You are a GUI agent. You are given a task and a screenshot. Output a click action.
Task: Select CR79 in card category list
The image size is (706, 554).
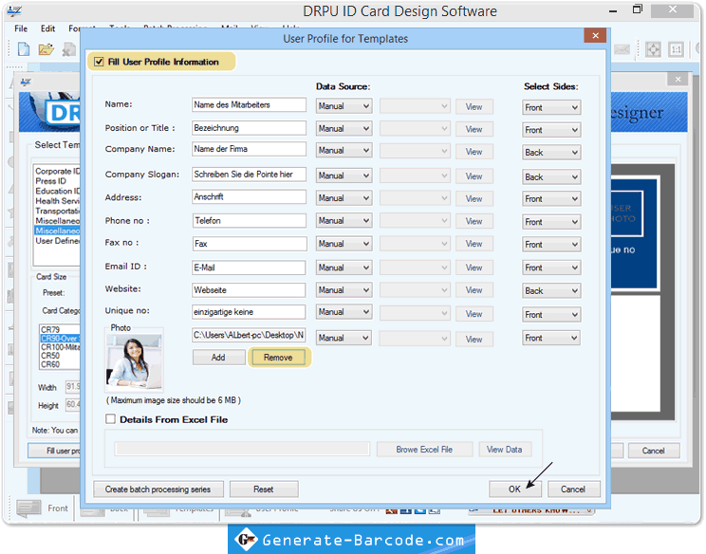50,329
